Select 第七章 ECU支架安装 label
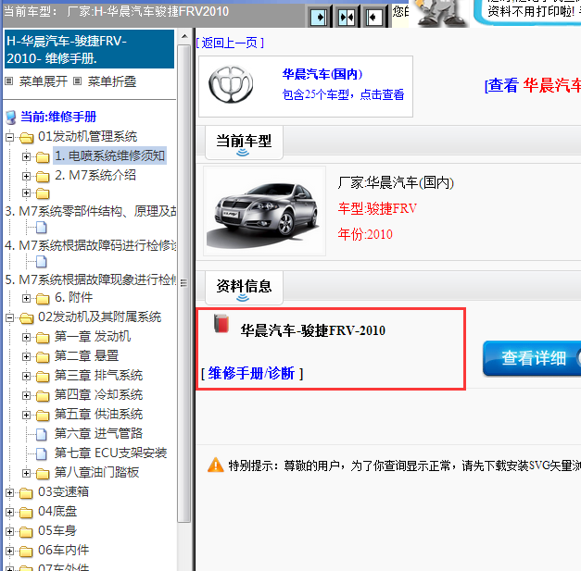 pos(111,453)
